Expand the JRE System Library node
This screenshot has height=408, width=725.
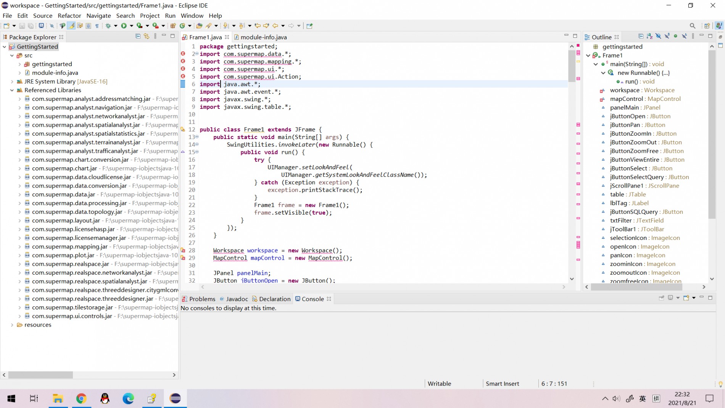click(x=12, y=81)
